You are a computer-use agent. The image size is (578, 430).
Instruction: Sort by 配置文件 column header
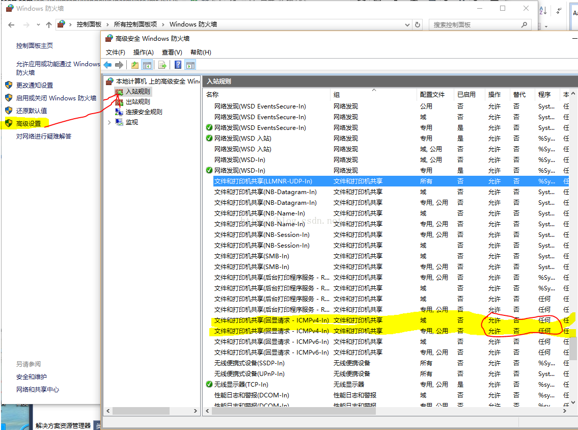coord(435,95)
